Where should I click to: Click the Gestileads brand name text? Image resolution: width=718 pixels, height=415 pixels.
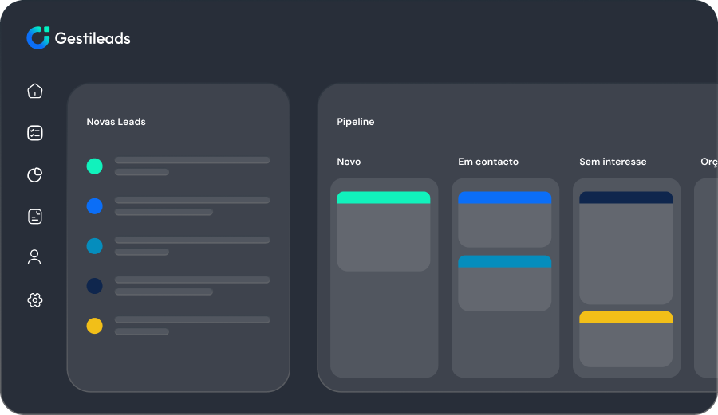(x=93, y=38)
